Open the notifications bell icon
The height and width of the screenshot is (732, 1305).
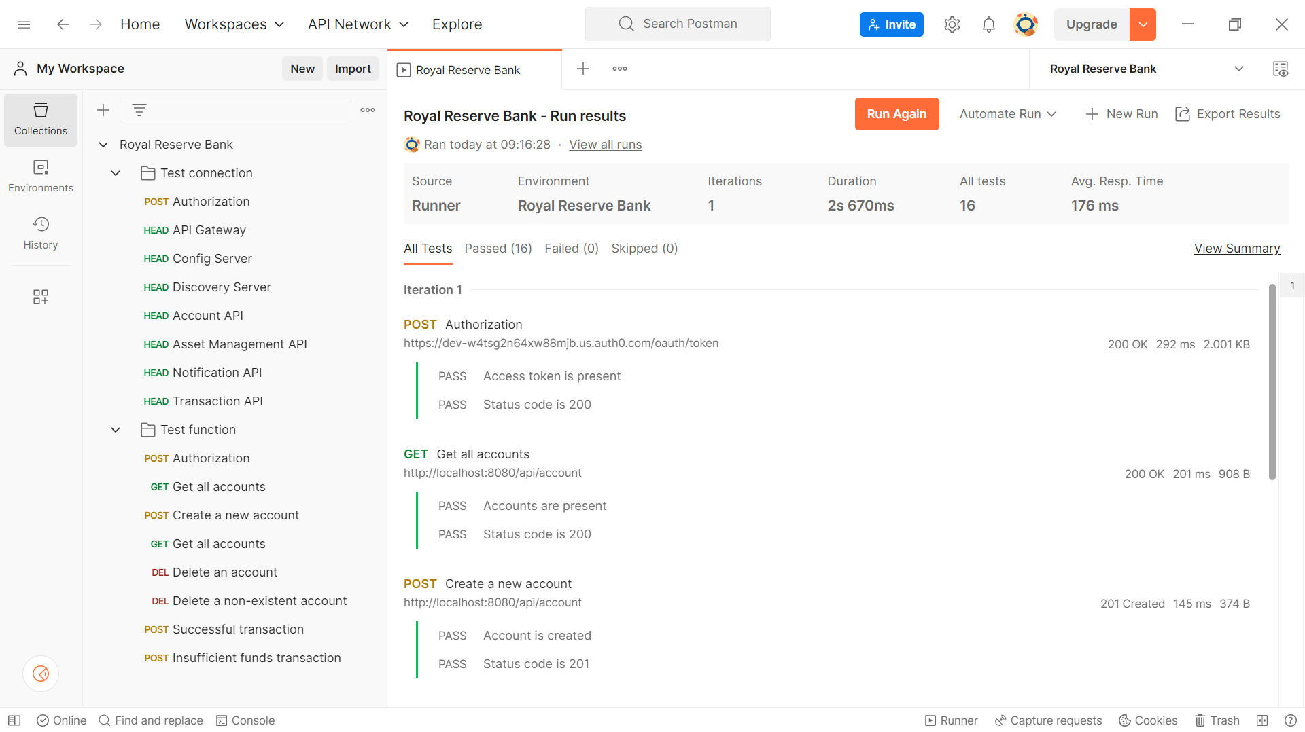coord(989,24)
